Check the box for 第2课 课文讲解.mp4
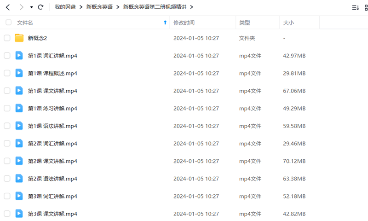The width and height of the screenshot is (368, 221). [7, 161]
